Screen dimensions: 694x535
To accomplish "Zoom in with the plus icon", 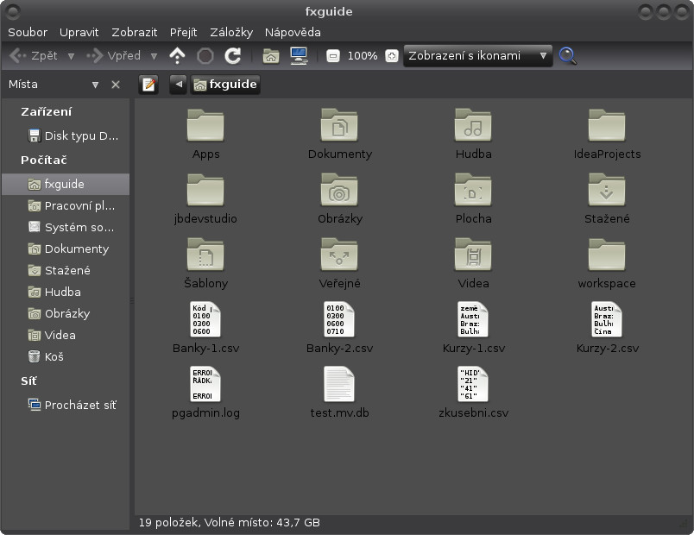I will click(392, 56).
